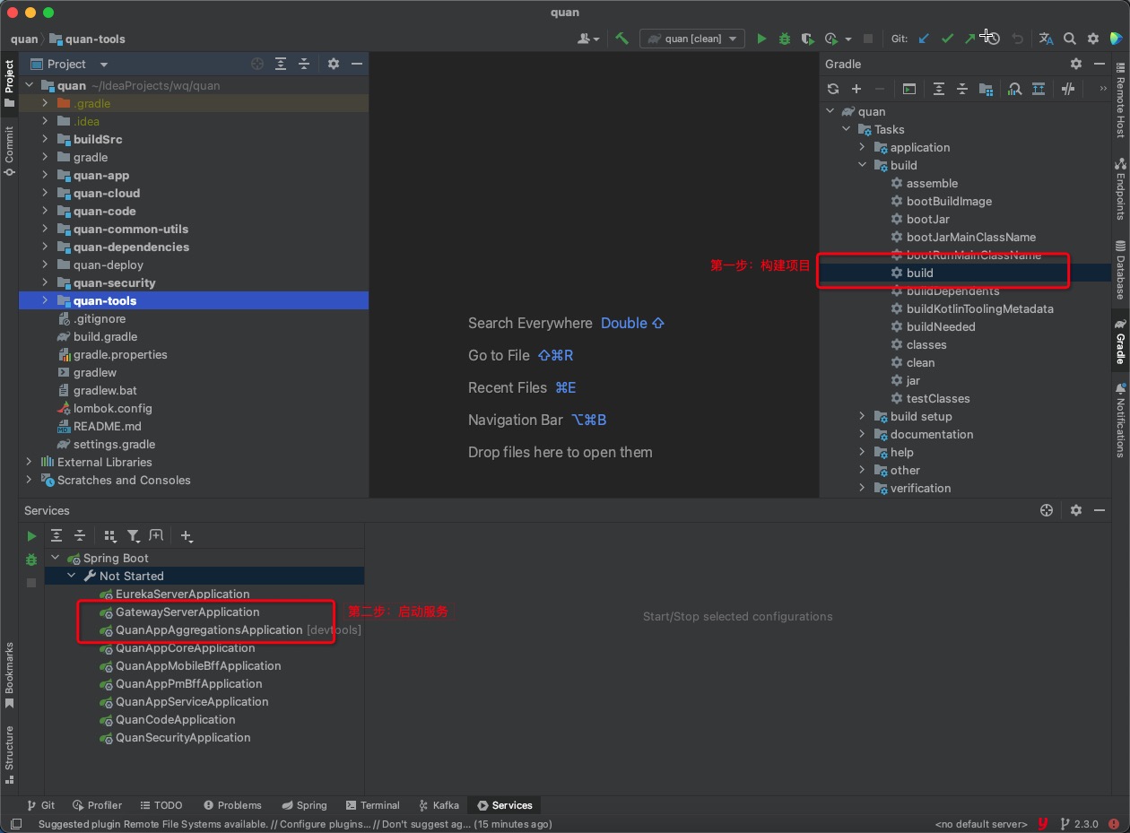Collapse Spring Boot services node
1130x833 pixels.
click(56, 558)
